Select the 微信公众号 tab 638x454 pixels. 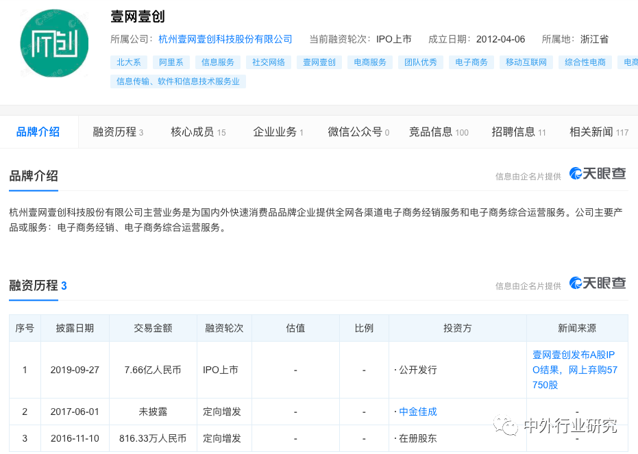coord(358,132)
